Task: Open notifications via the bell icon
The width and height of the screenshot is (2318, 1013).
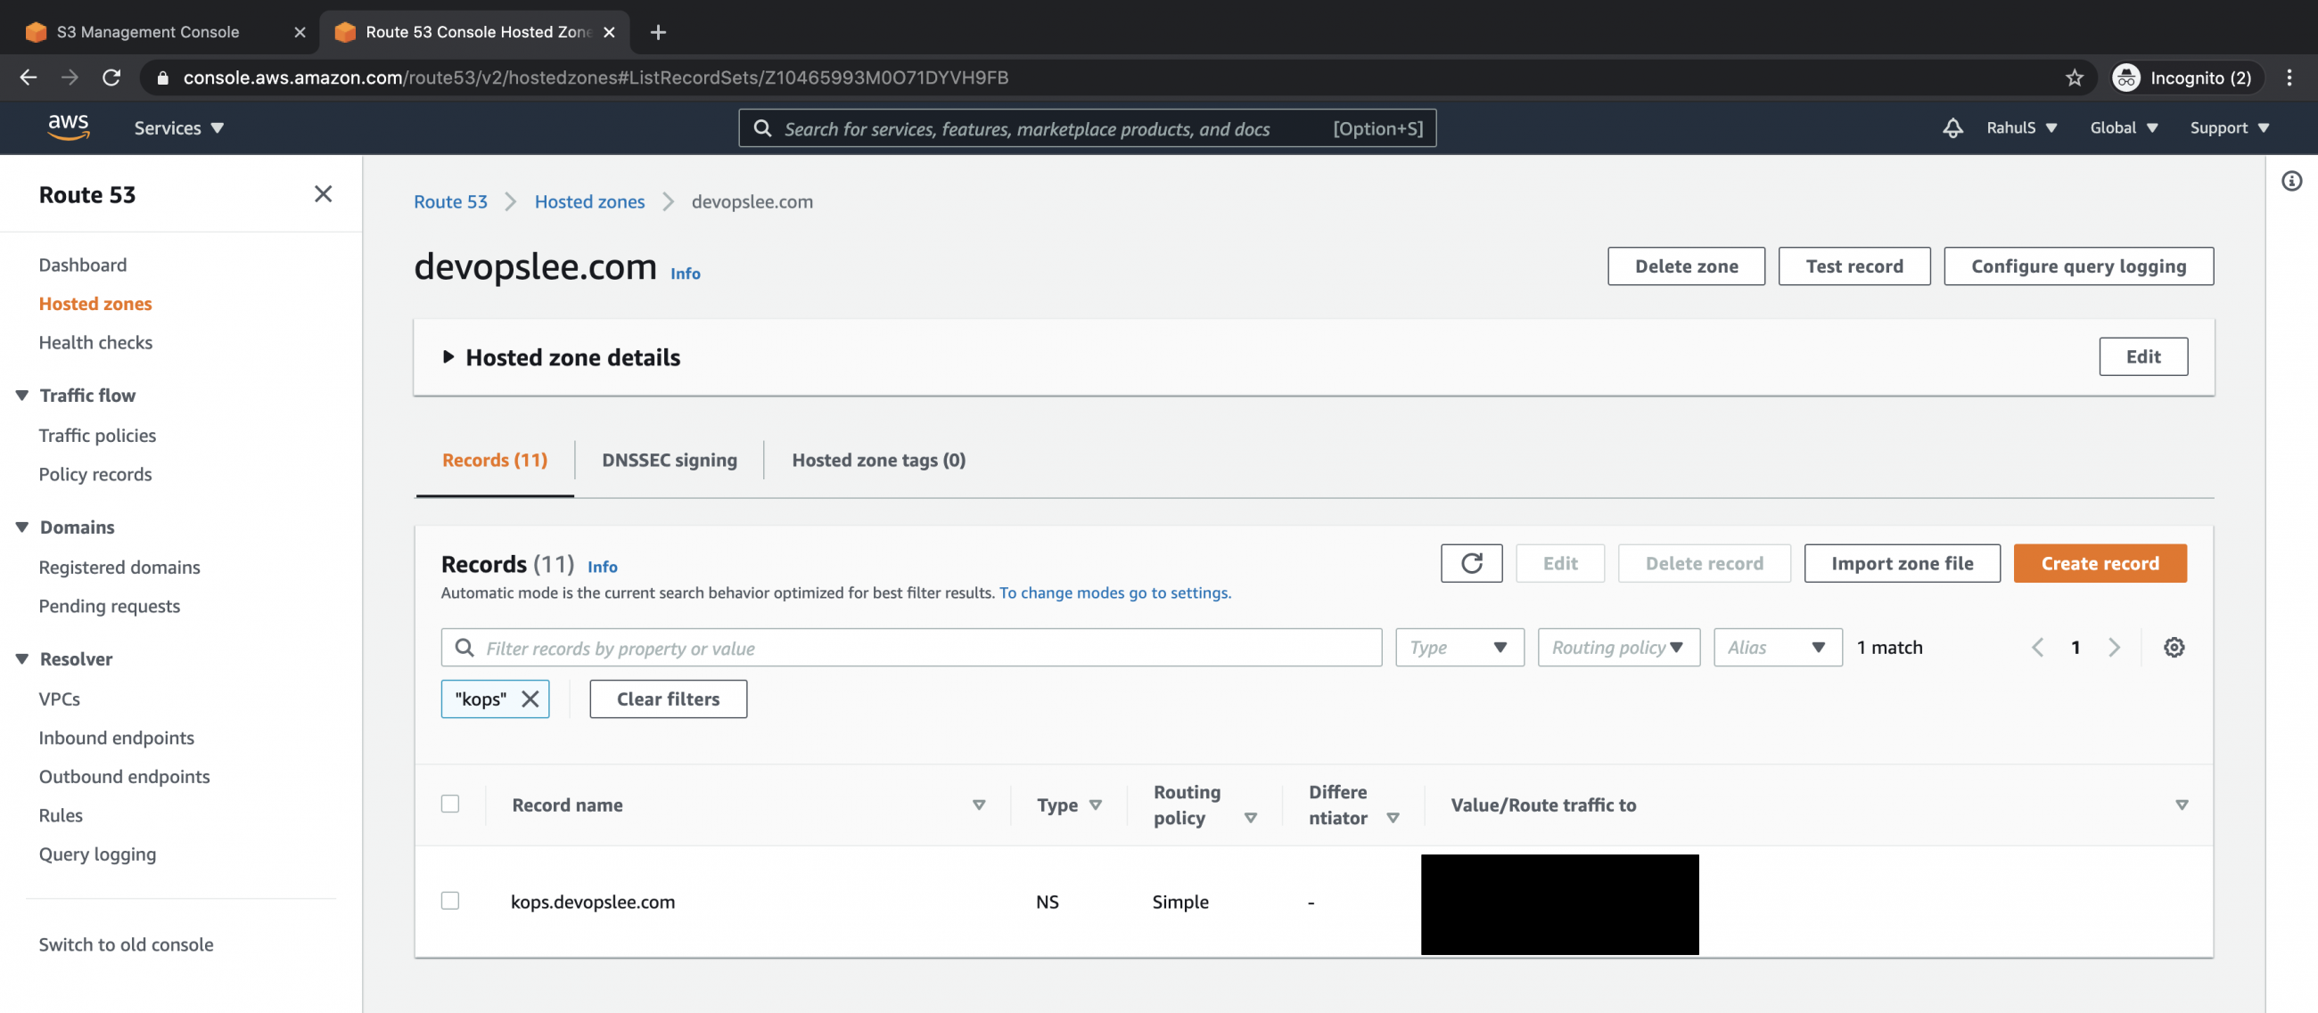Action: click(1951, 127)
